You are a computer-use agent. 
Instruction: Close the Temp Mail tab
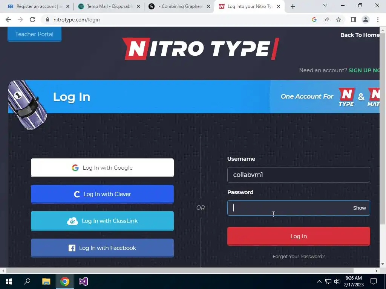138,6
